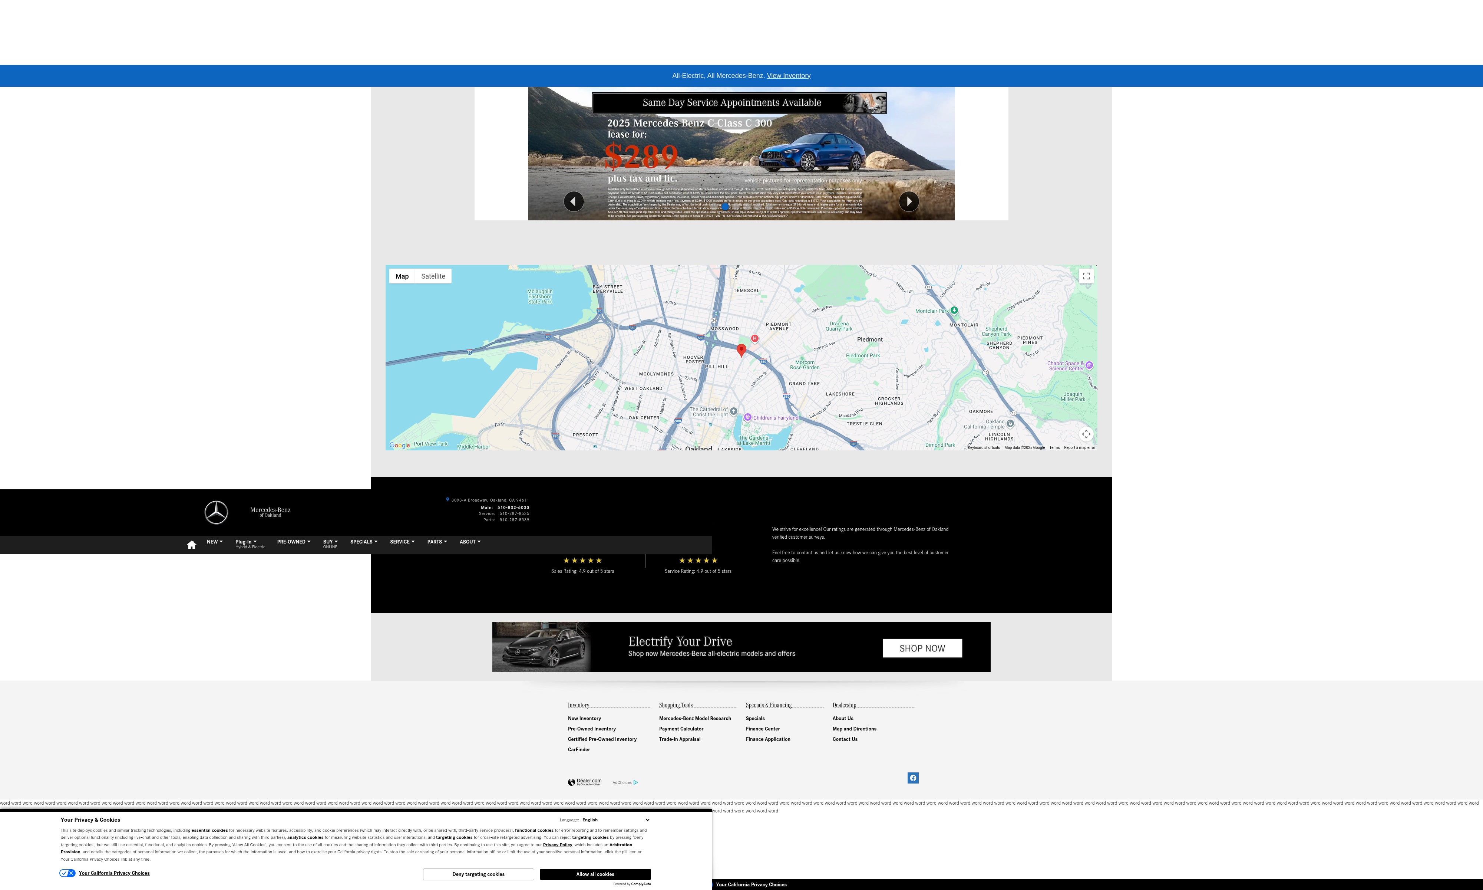Screen dimensions: 1483x890
Task: Click the address 3093-A Broadway, Oakland
Action: (490, 500)
